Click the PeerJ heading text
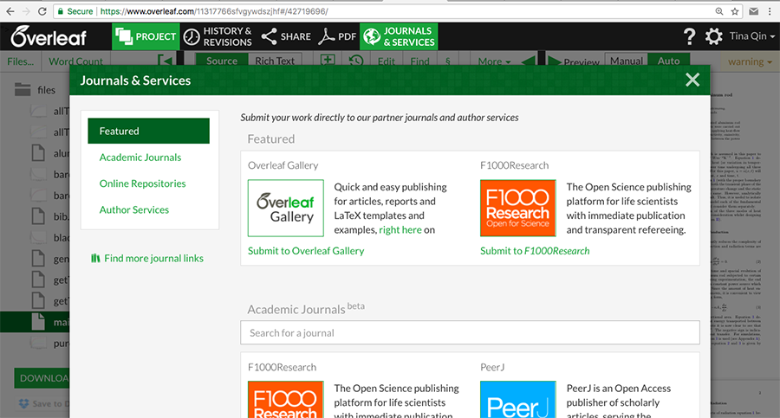This screenshot has width=780, height=418. tap(492, 367)
